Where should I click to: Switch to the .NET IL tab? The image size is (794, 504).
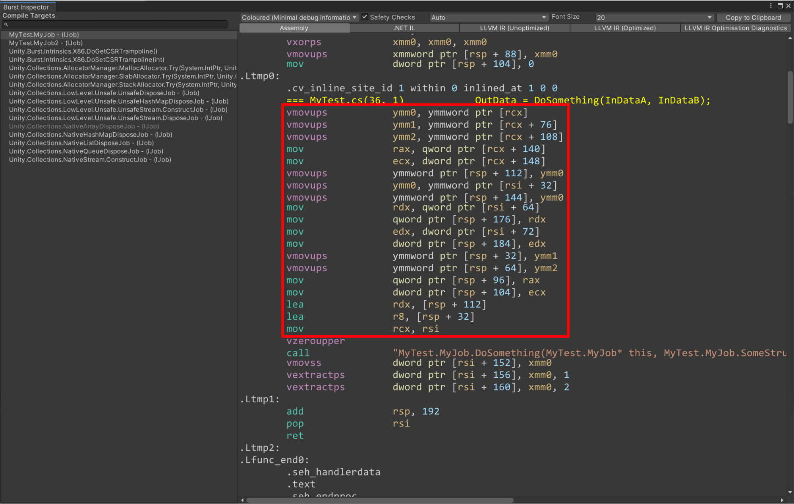(x=404, y=28)
